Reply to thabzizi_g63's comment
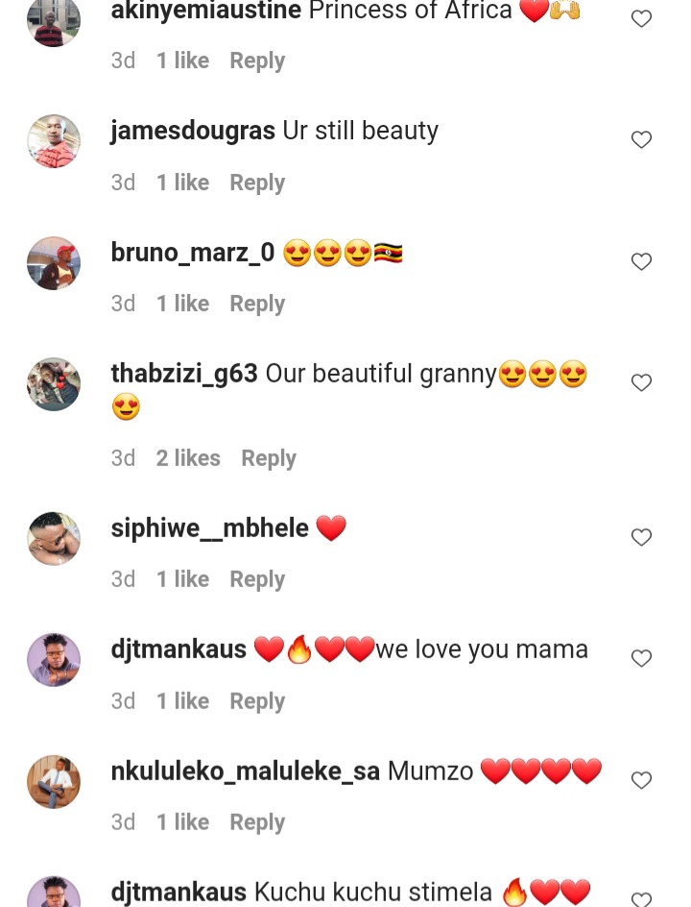Image resolution: width=691 pixels, height=907 pixels. point(269,458)
